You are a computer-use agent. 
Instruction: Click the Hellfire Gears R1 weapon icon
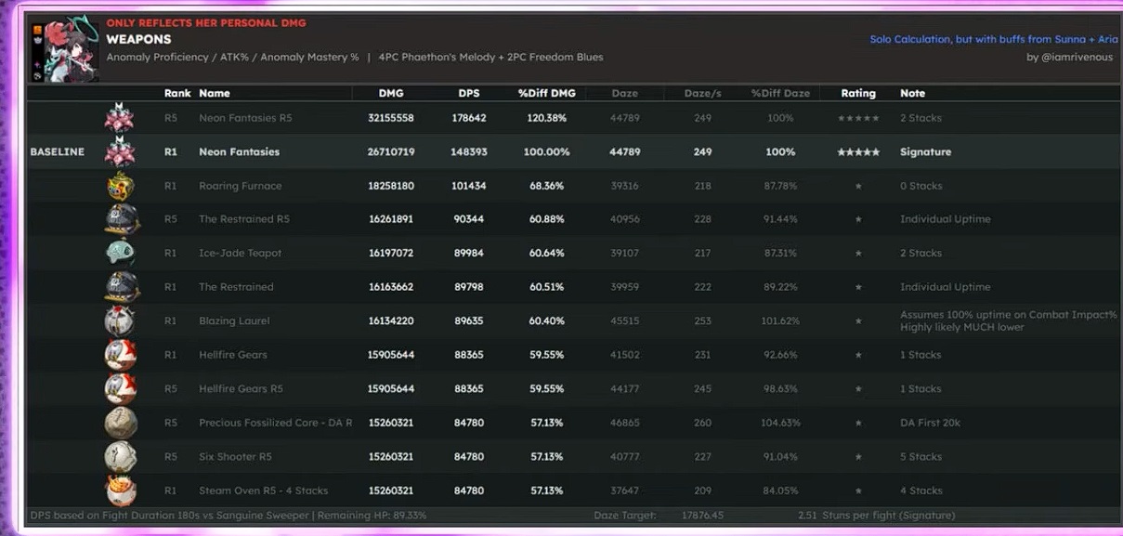[x=121, y=355]
